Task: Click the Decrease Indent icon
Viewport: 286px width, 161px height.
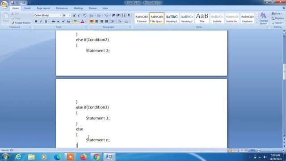Action: tap(113, 15)
